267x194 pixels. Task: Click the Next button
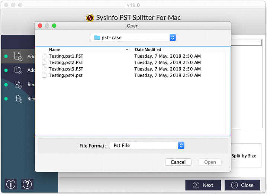coord(203,185)
